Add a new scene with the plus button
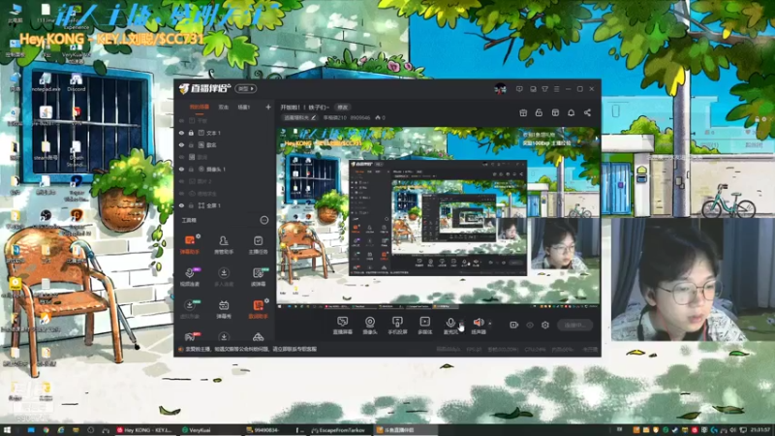The height and width of the screenshot is (436, 775). (268, 107)
